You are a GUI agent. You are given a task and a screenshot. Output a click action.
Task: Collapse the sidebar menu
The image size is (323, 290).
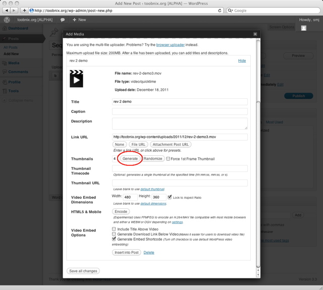coord(18,100)
